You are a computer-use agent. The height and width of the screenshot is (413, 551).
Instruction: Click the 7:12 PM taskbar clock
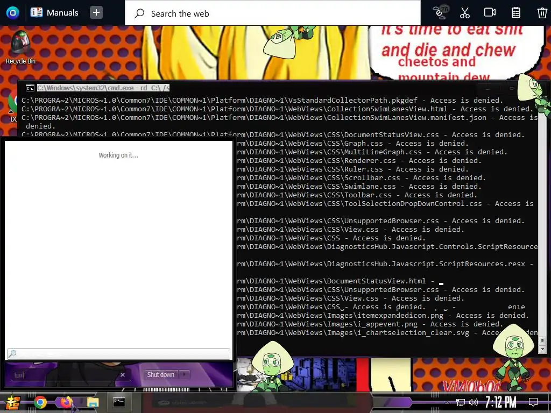(x=500, y=402)
